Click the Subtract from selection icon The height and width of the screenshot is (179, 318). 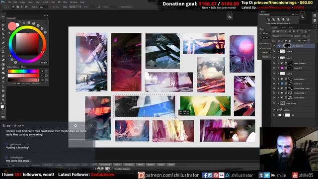(22, 7)
